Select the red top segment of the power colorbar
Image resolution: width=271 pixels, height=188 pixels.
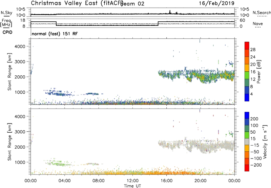(x=247, y=45)
